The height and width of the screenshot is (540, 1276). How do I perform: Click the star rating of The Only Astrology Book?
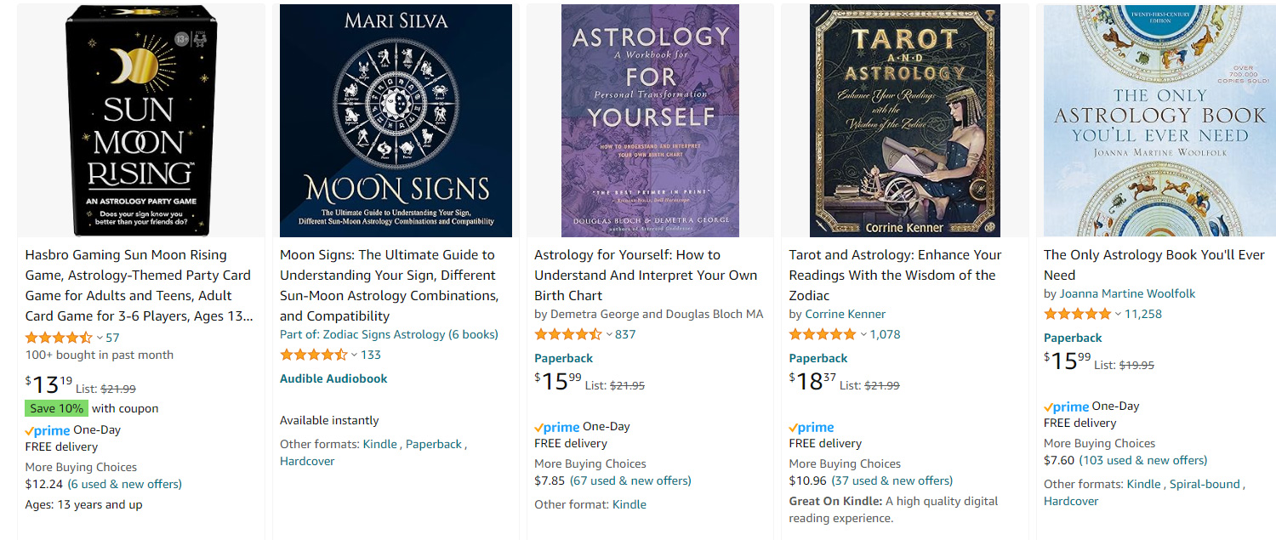1077,314
